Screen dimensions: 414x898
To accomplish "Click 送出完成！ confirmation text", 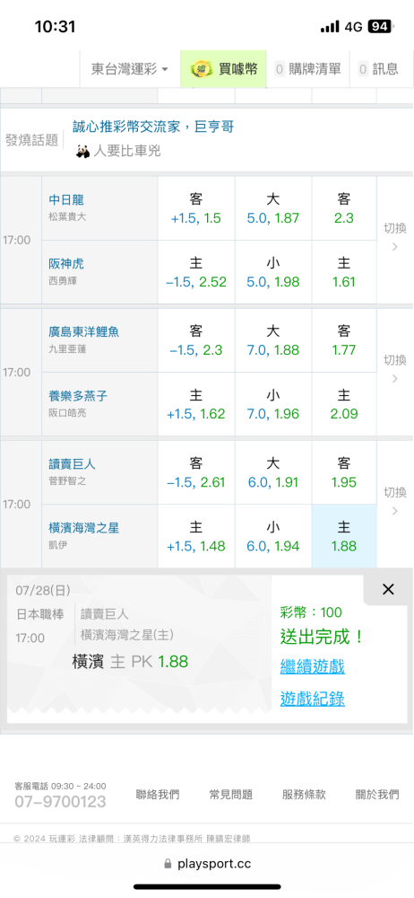I will (x=322, y=637).
